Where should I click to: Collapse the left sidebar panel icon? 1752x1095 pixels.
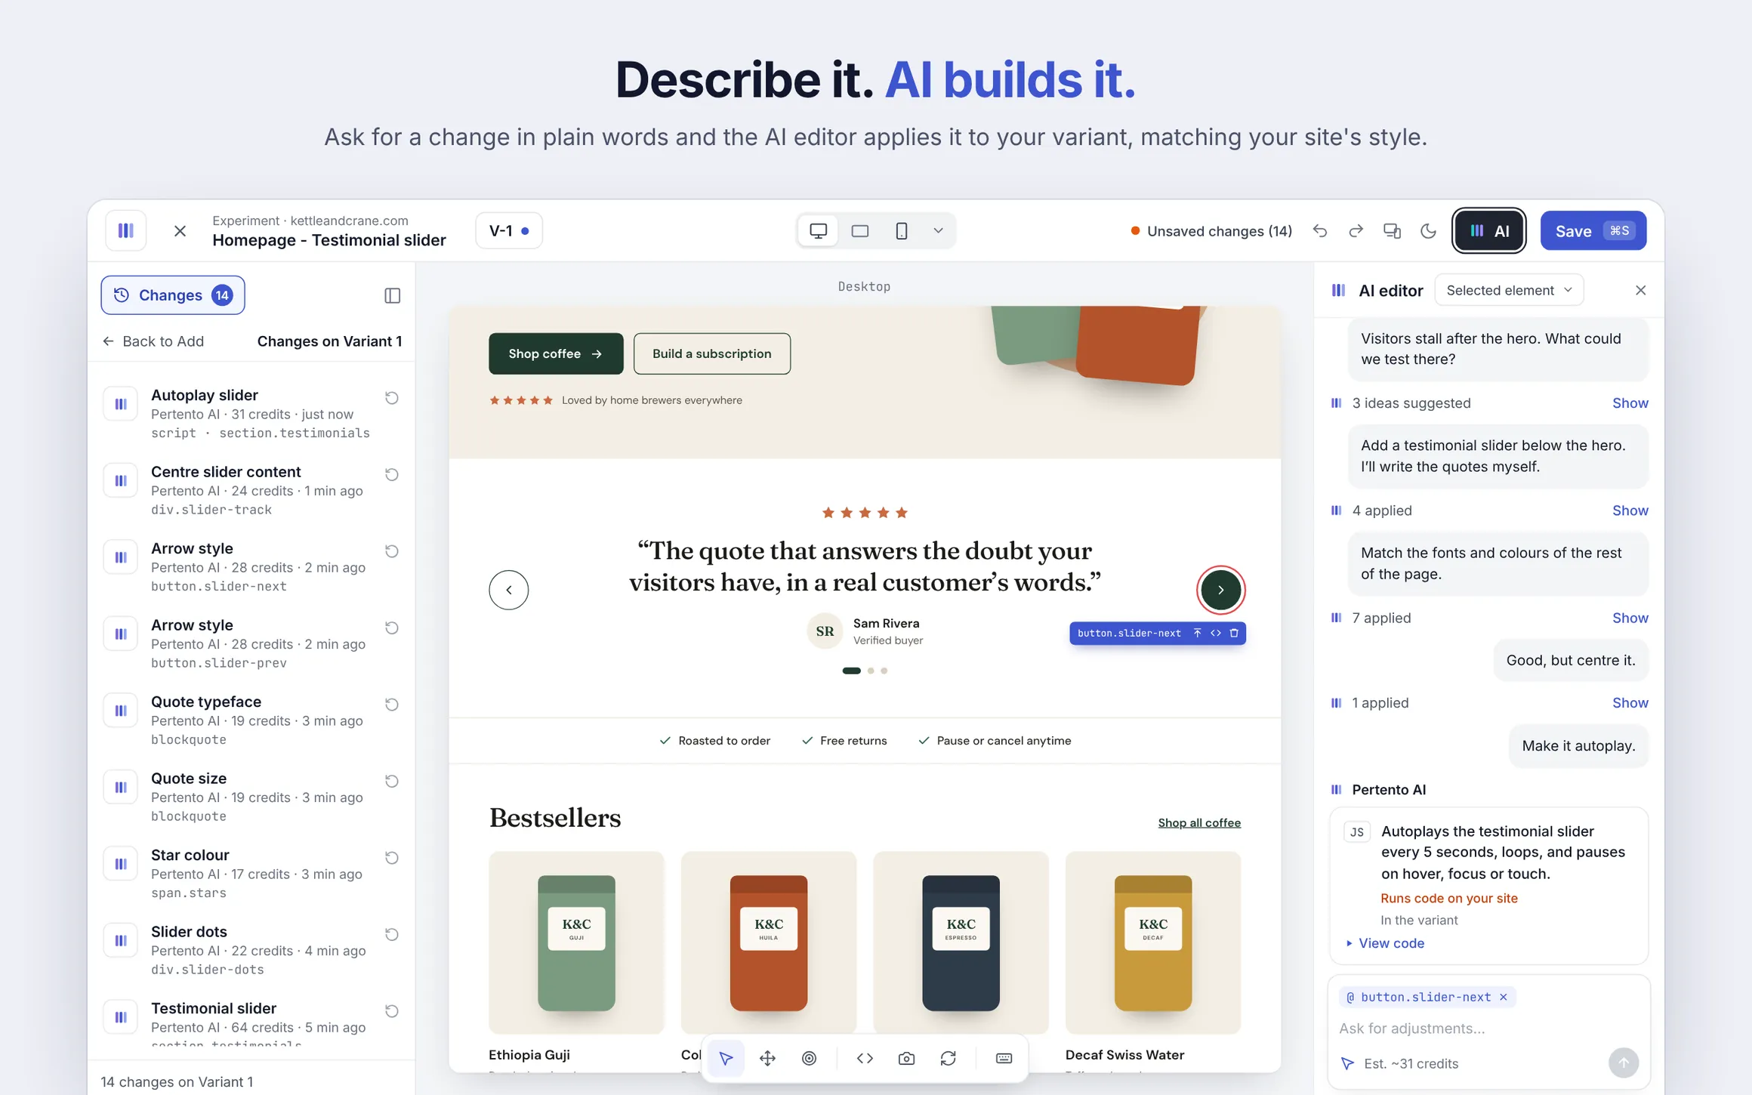point(392,295)
